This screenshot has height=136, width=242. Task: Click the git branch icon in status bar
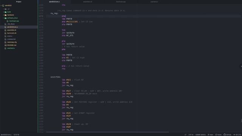point(208,135)
